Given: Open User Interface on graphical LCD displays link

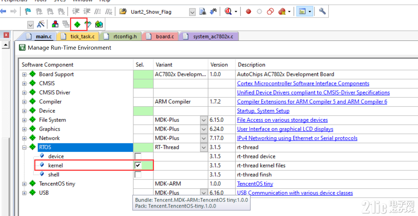Looking at the screenshot, I should click(285, 129).
